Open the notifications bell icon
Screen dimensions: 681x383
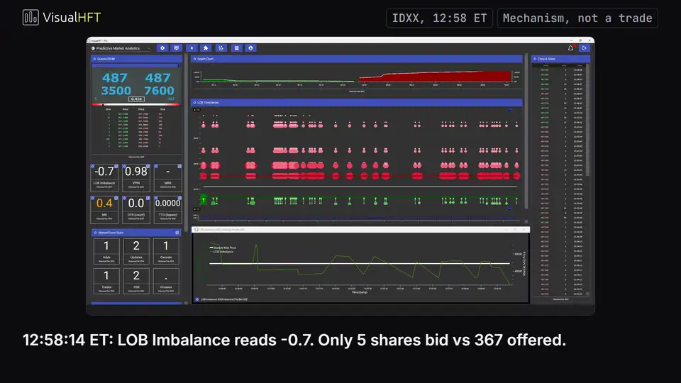pos(570,48)
